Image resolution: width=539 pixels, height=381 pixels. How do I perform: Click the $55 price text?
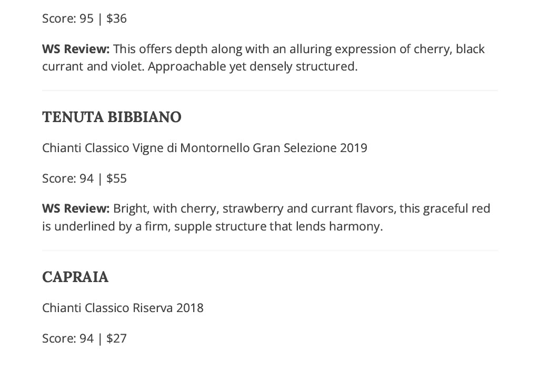click(x=116, y=178)
